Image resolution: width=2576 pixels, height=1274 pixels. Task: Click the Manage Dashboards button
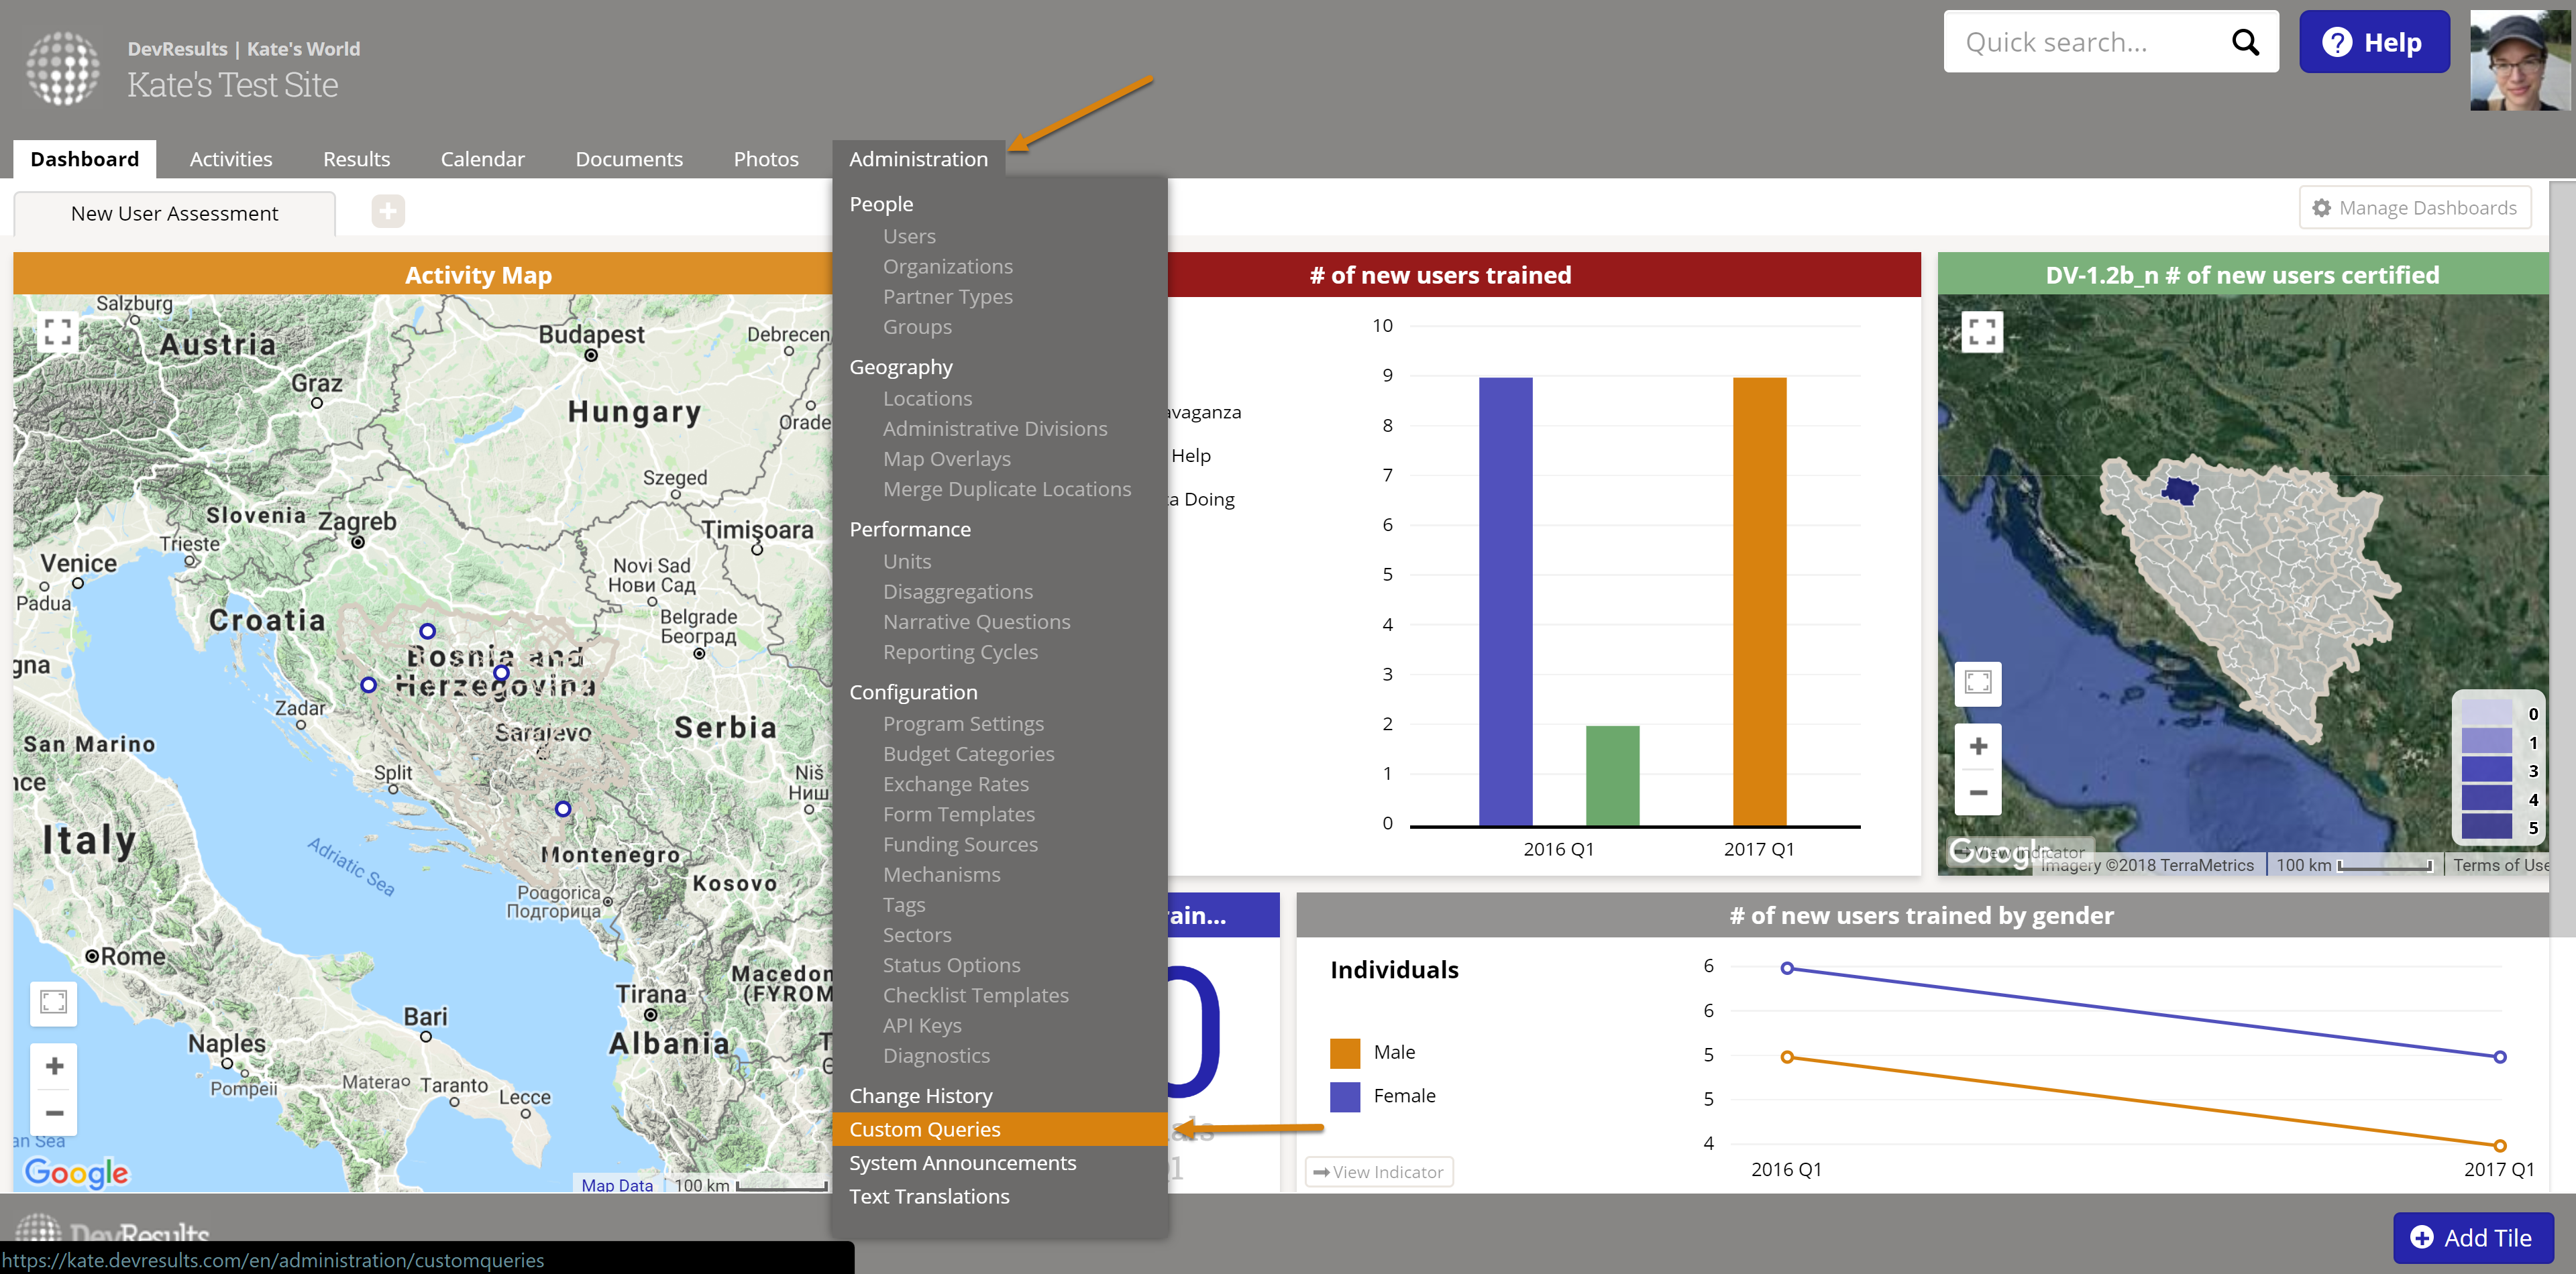point(2414,208)
